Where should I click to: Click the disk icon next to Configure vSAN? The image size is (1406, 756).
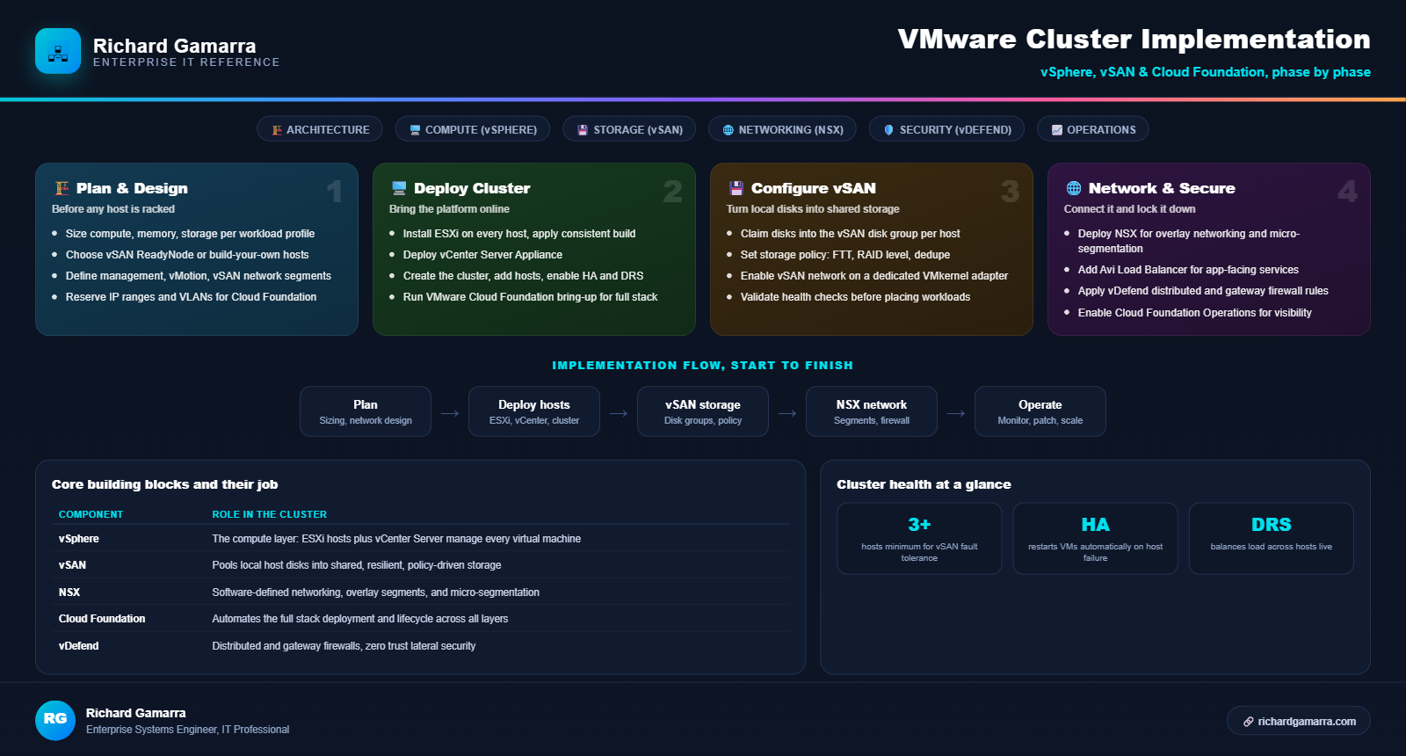click(x=736, y=188)
